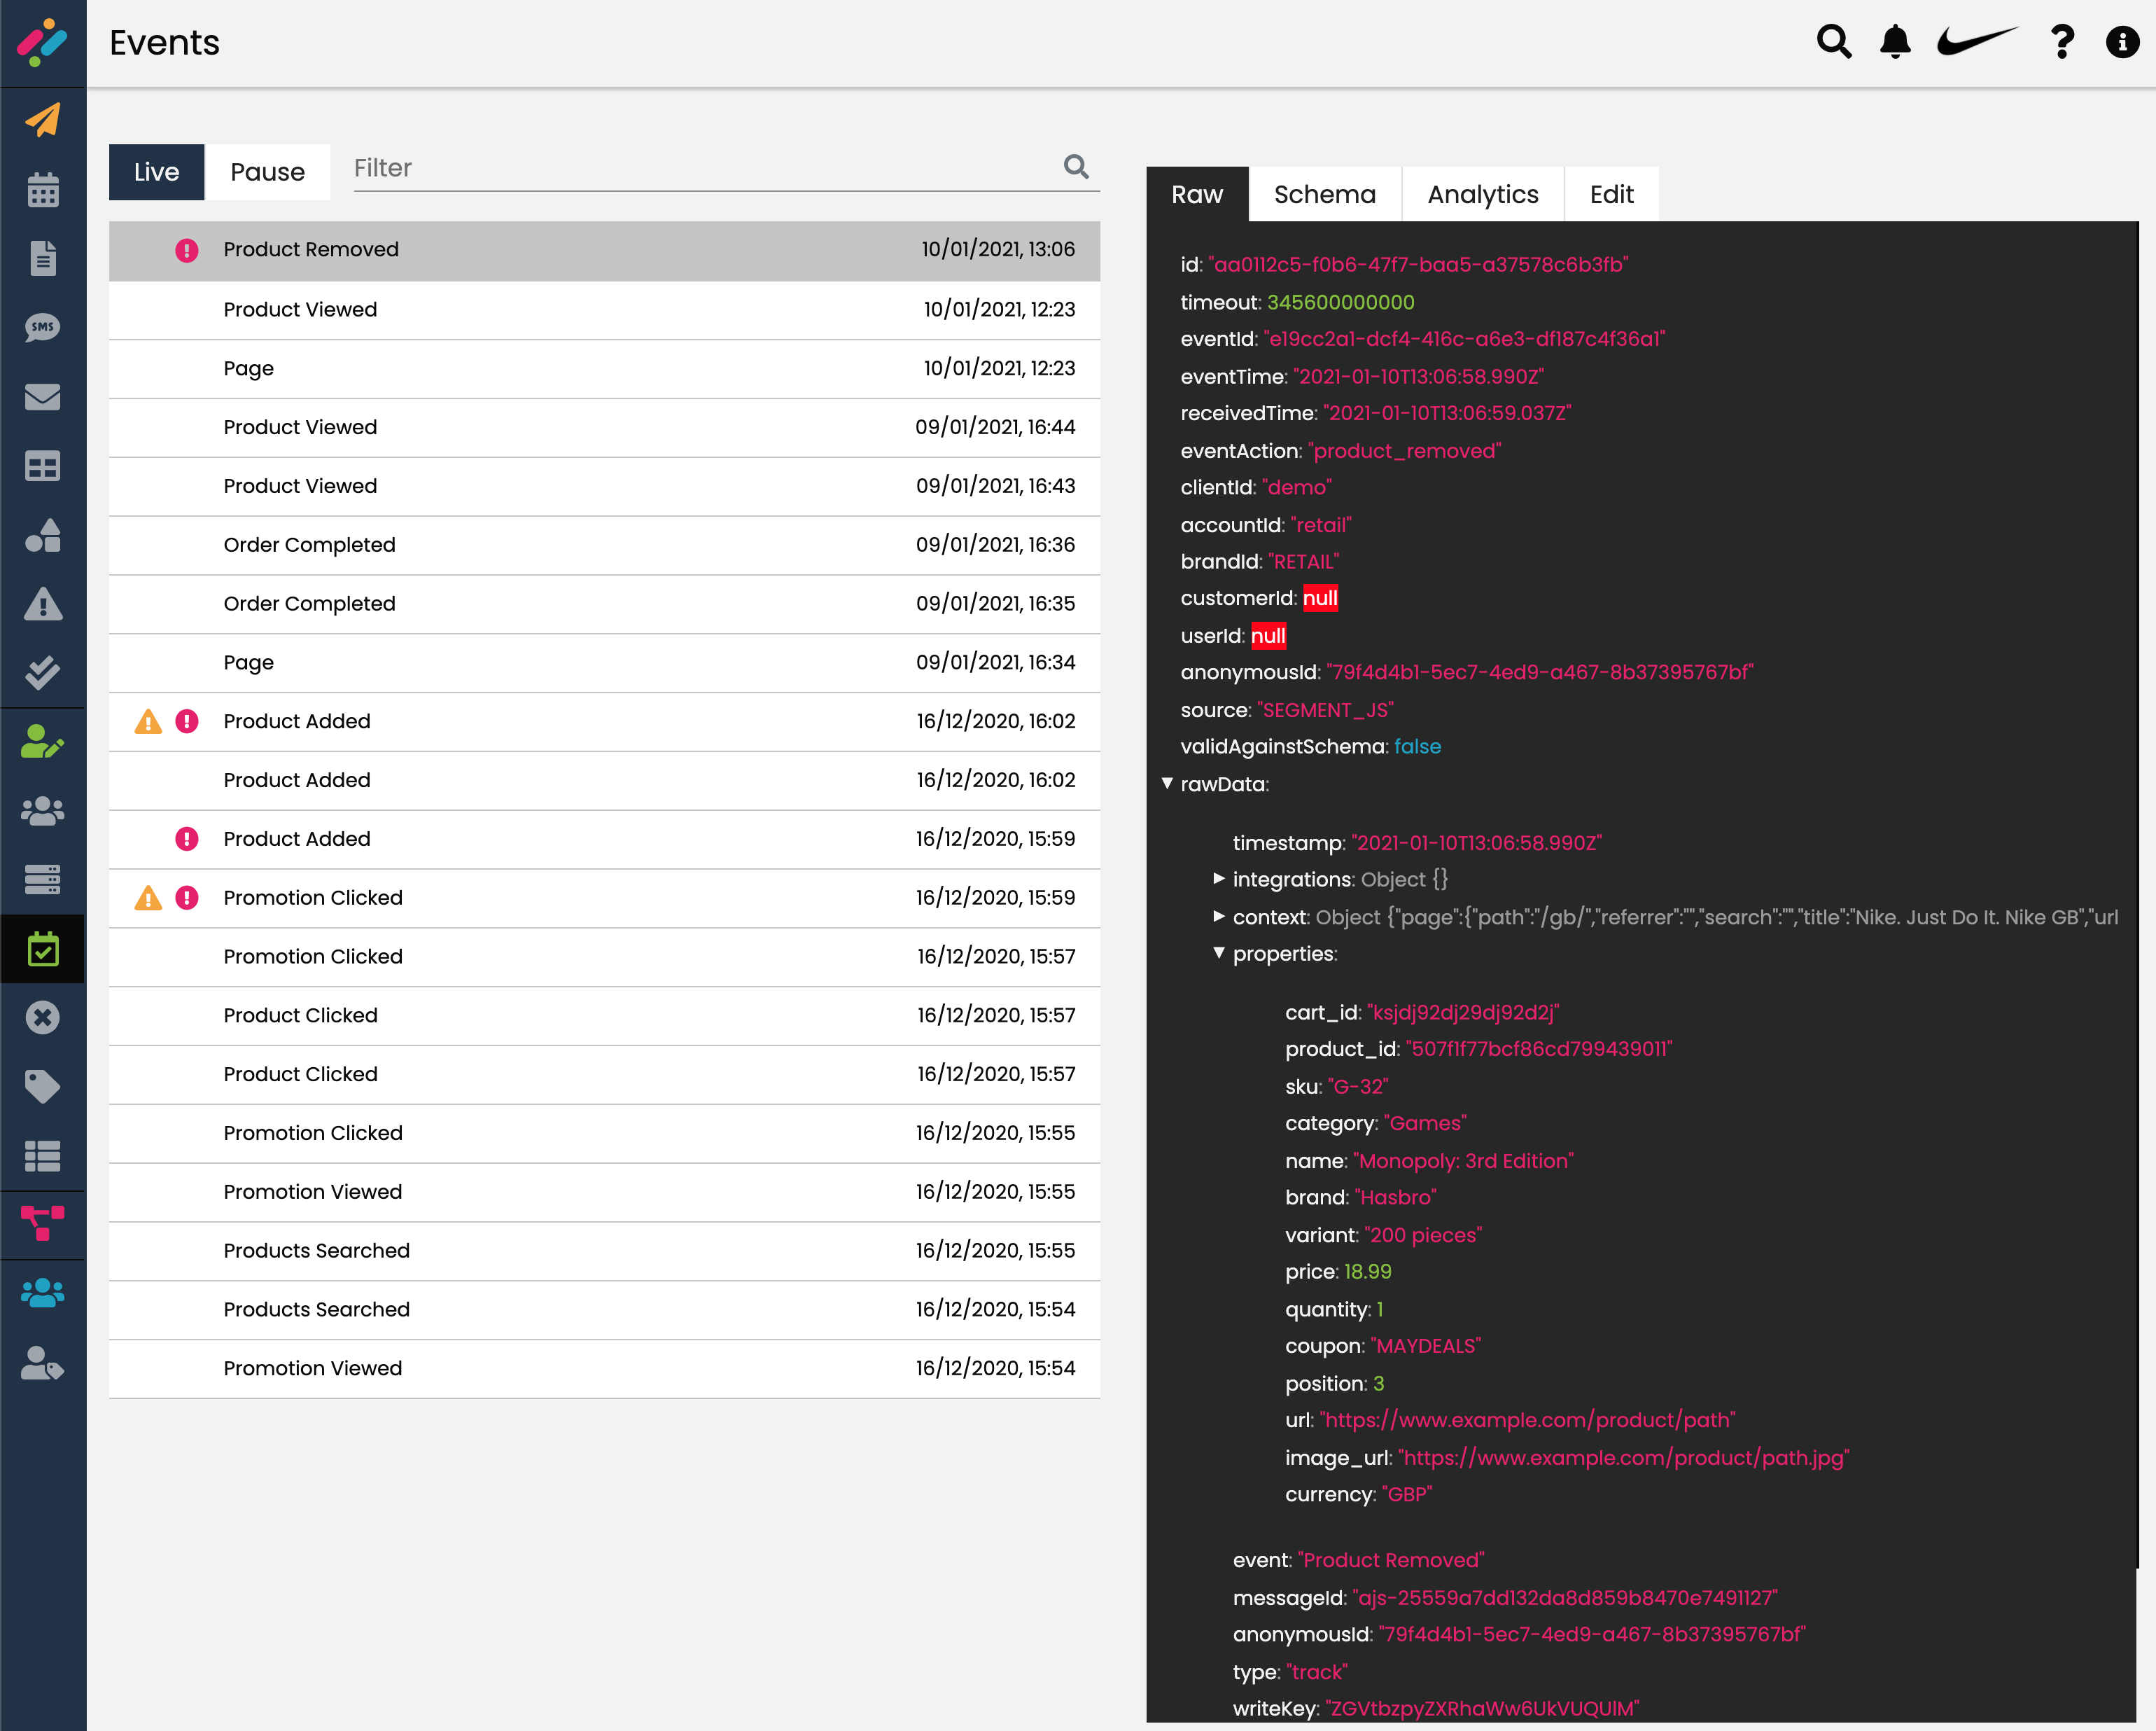This screenshot has height=1731, width=2156.
Task: Click the header magnifying glass search icon
Action: click(x=1833, y=42)
